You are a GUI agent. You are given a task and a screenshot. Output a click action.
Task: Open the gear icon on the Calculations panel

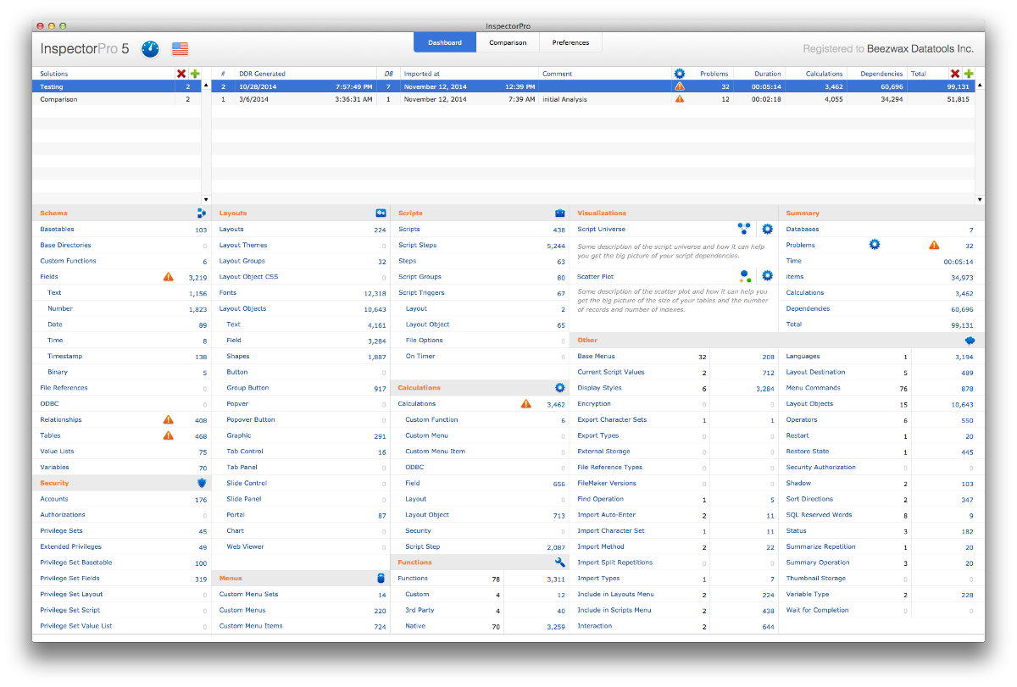click(x=559, y=387)
